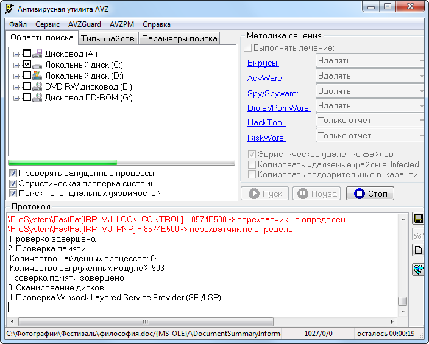Click the Вирусы link
The height and width of the screenshot is (344, 429).
[x=263, y=63]
